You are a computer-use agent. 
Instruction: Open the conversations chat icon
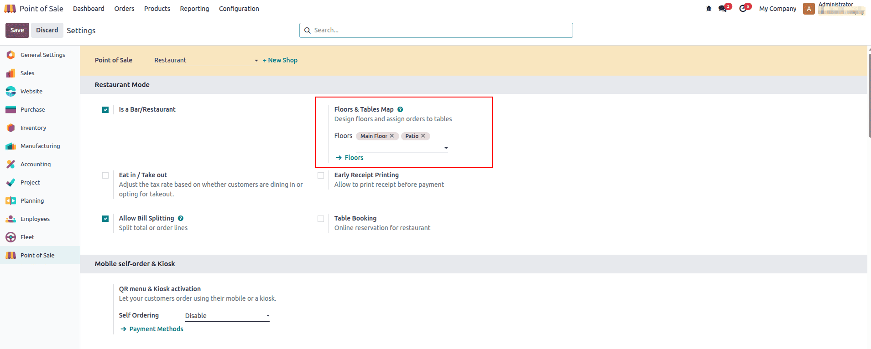coord(723,9)
